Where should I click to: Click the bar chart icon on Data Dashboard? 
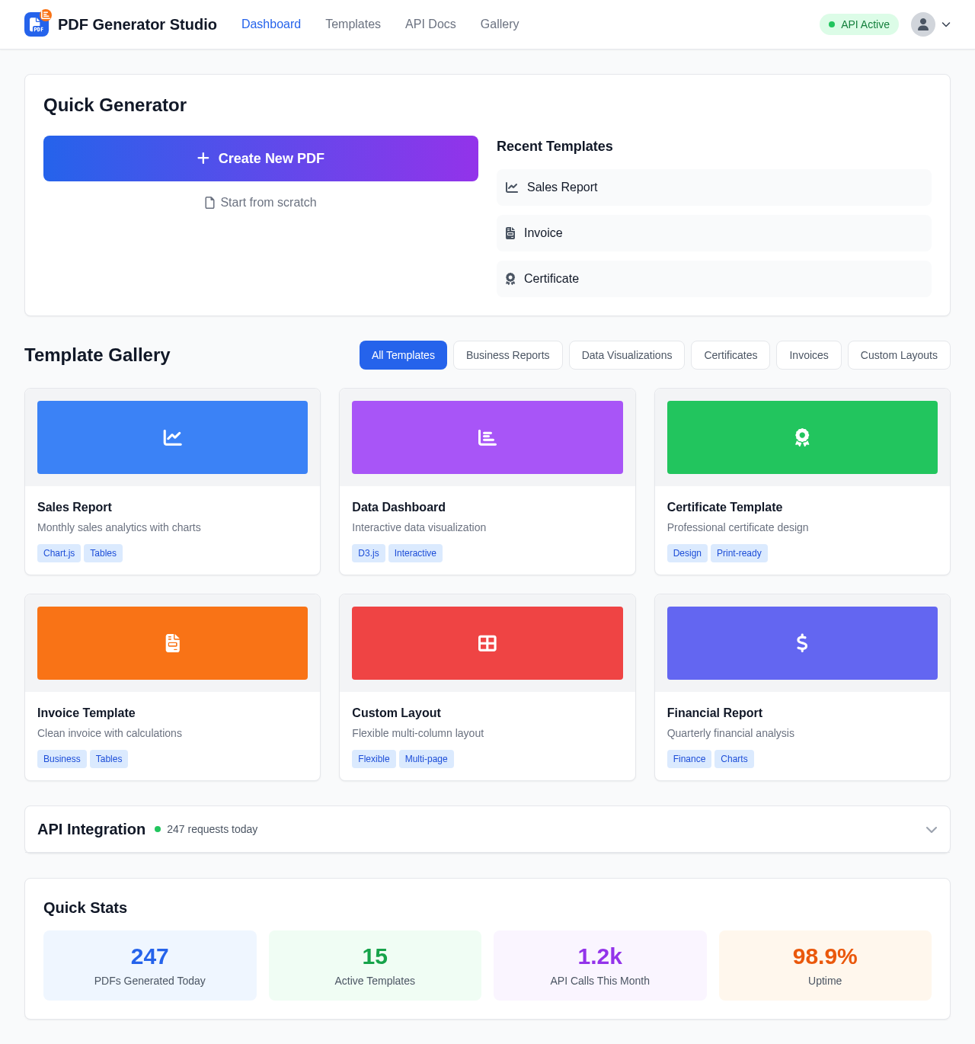pyautogui.click(x=487, y=437)
